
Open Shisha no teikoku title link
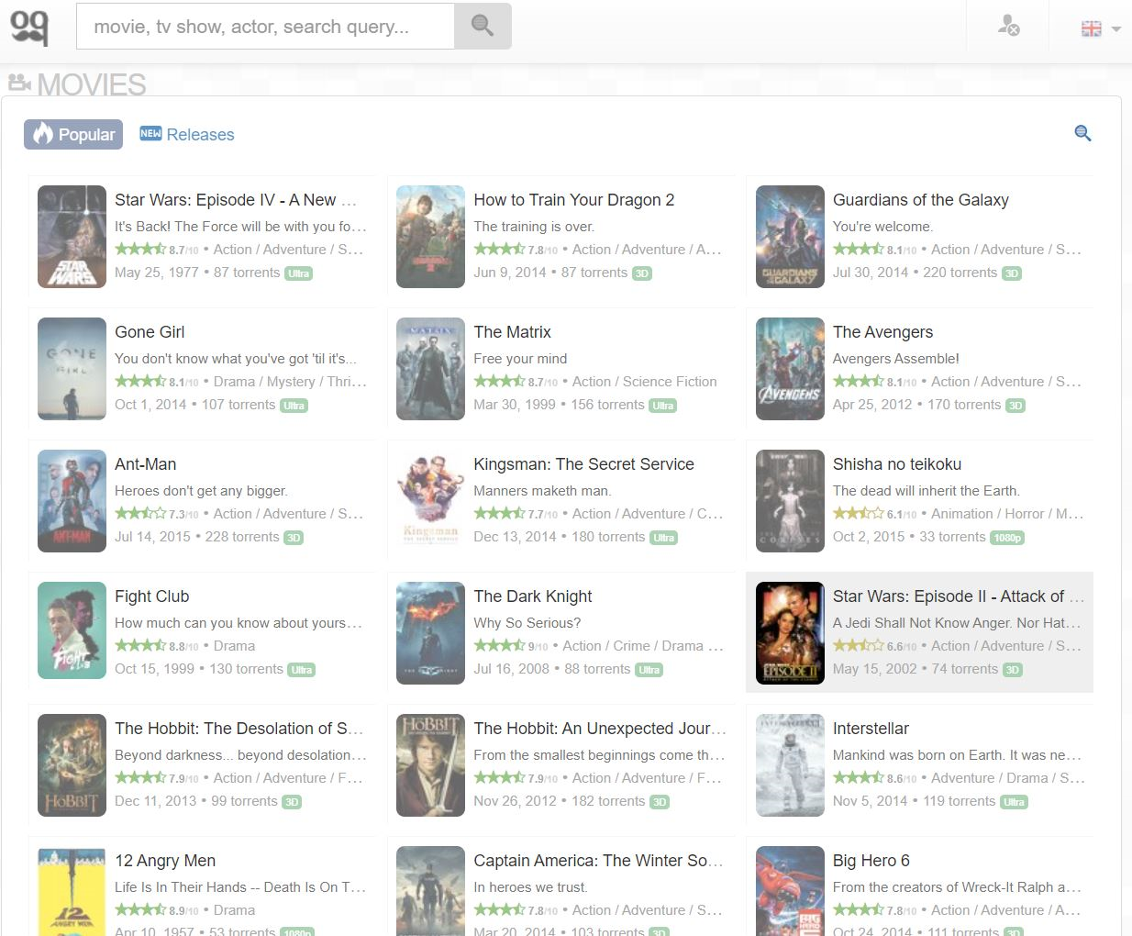coord(897,464)
